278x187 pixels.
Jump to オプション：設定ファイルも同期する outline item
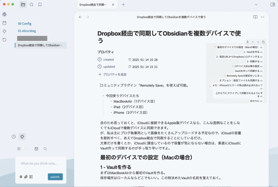click(239, 80)
